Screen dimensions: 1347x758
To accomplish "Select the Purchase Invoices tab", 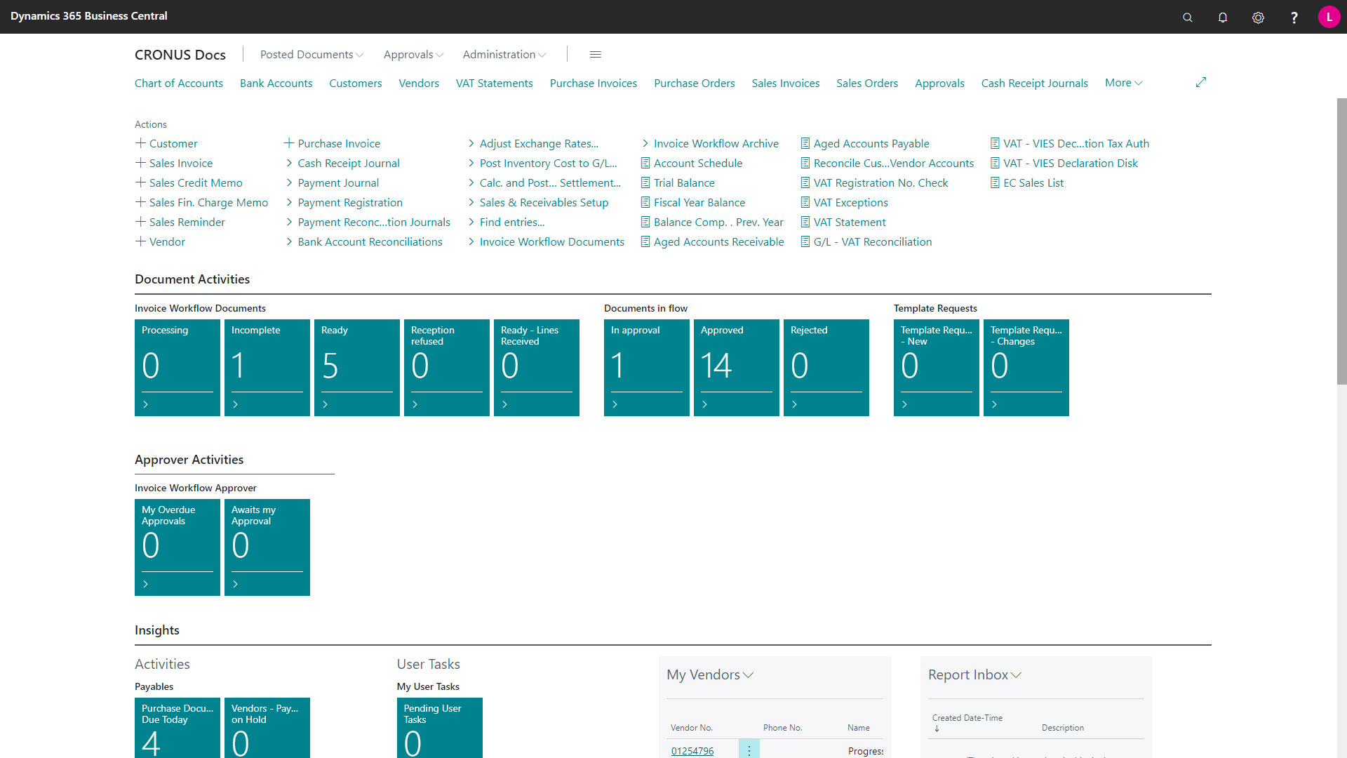I will pos(593,82).
